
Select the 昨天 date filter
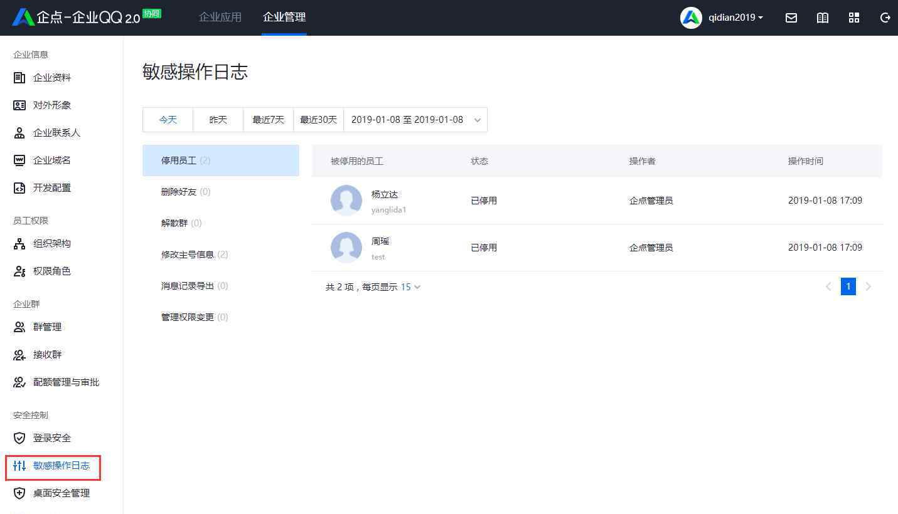click(218, 120)
